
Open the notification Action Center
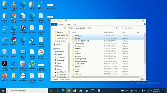[x=163, y=91]
